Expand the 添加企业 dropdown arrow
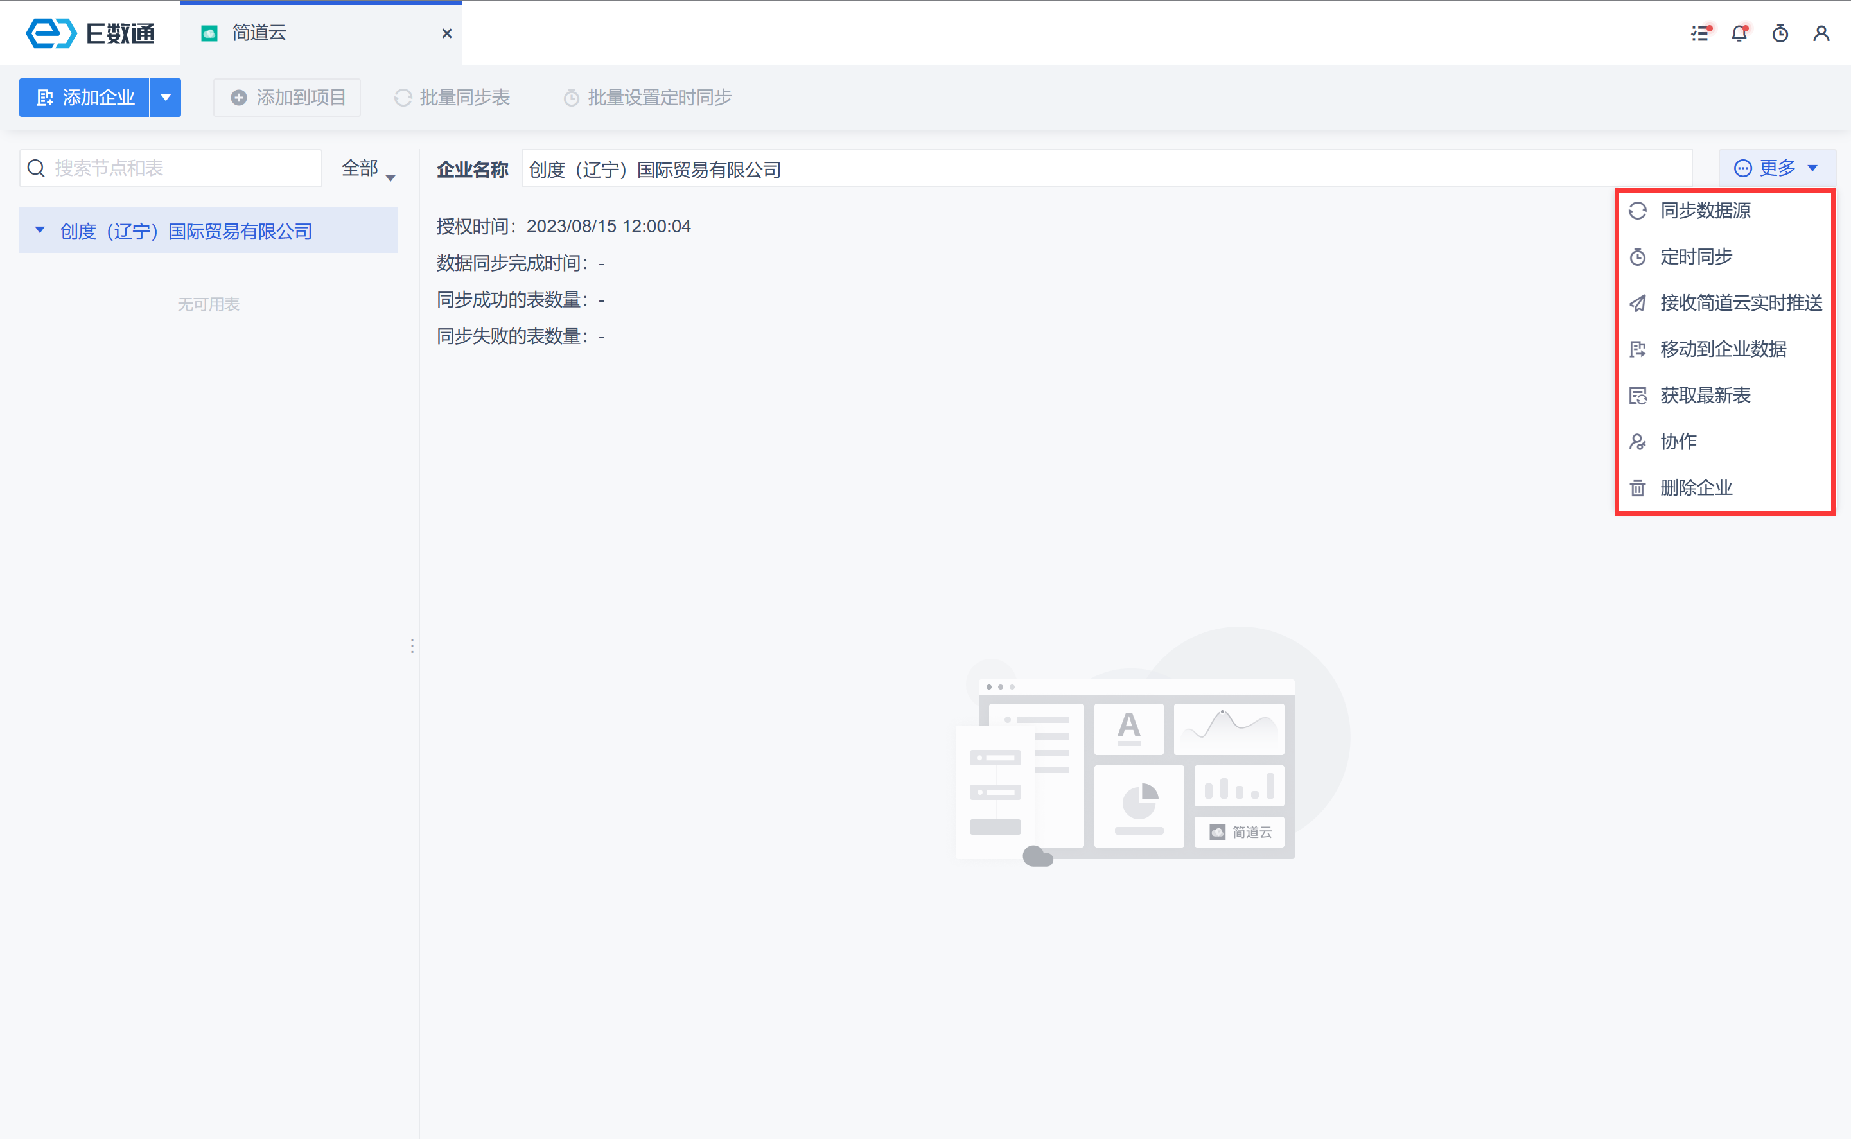Viewport: 1851px width, 1139px height. 166,97
